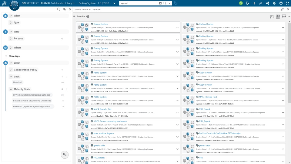Open Braking System 3.A link
The image size is (291, 164).
(206, 24)
